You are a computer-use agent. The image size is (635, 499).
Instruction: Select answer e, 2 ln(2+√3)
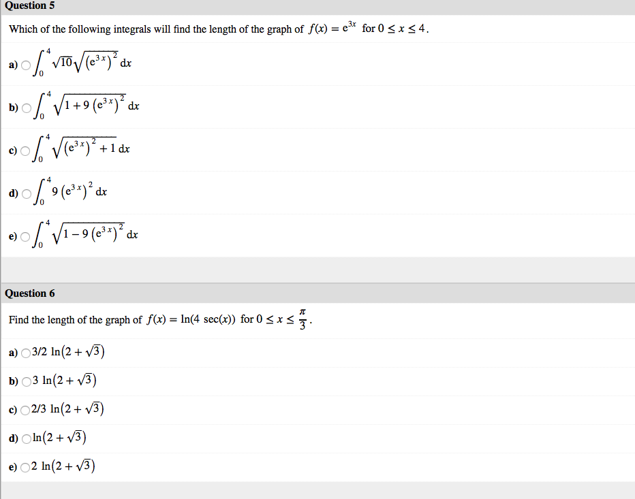(26, 466)
